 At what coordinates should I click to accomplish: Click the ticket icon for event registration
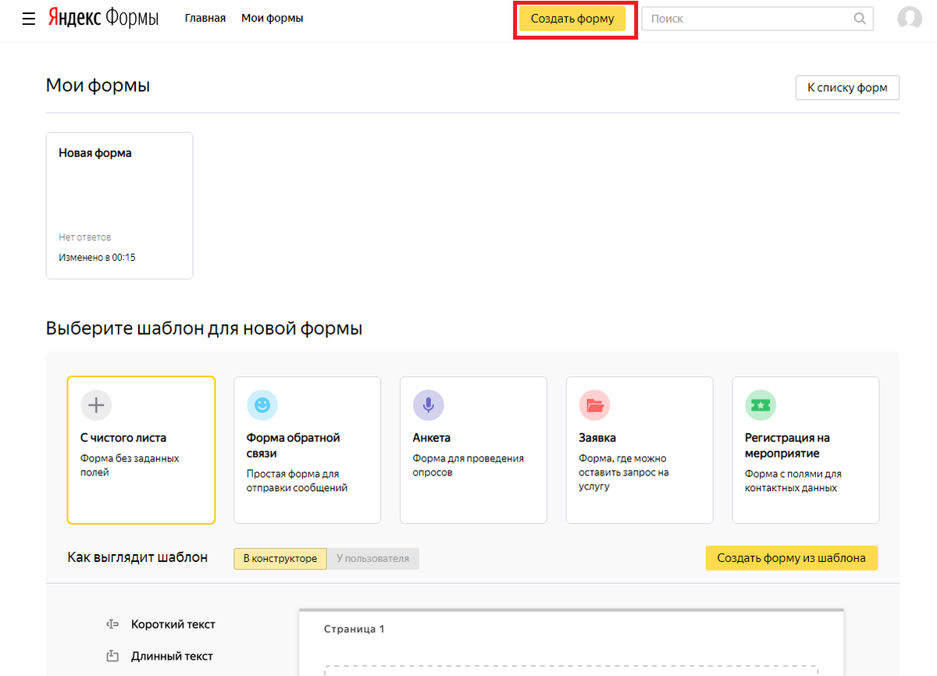click(x=760, y=404)
